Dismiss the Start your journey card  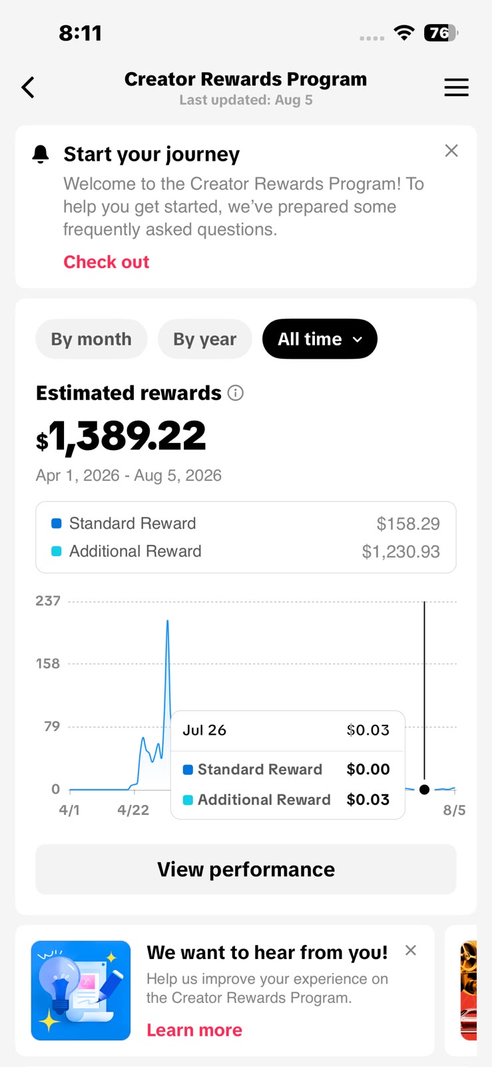pos(451,151)
